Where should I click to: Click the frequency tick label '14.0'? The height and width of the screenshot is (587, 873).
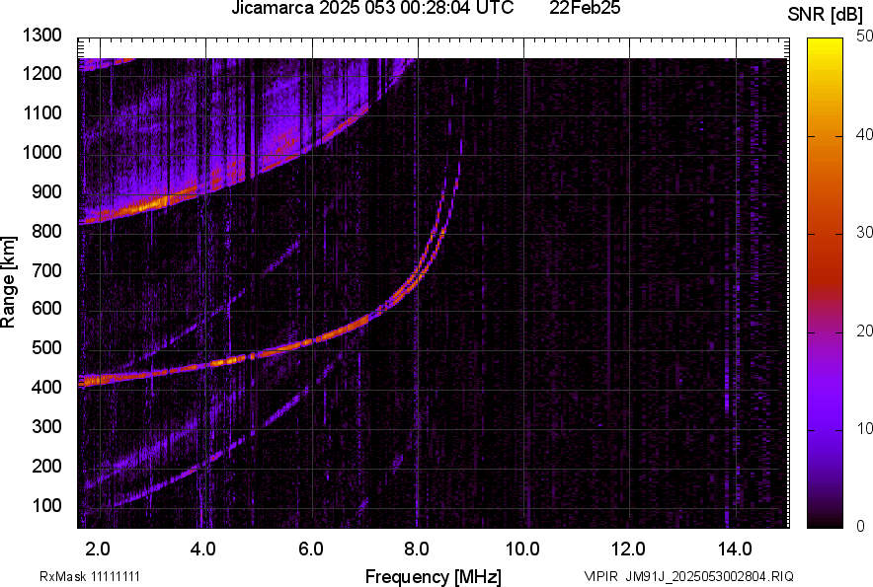click(x=735, y=550)
